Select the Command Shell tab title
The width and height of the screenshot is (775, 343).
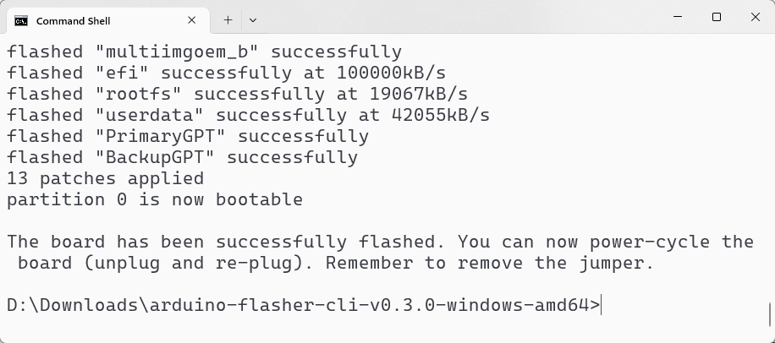(x=73, y=19)
